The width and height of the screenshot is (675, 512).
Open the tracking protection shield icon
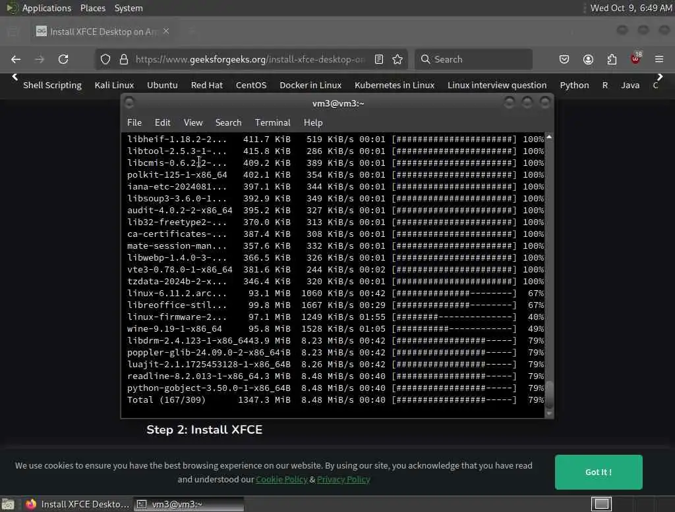[105, 59]
